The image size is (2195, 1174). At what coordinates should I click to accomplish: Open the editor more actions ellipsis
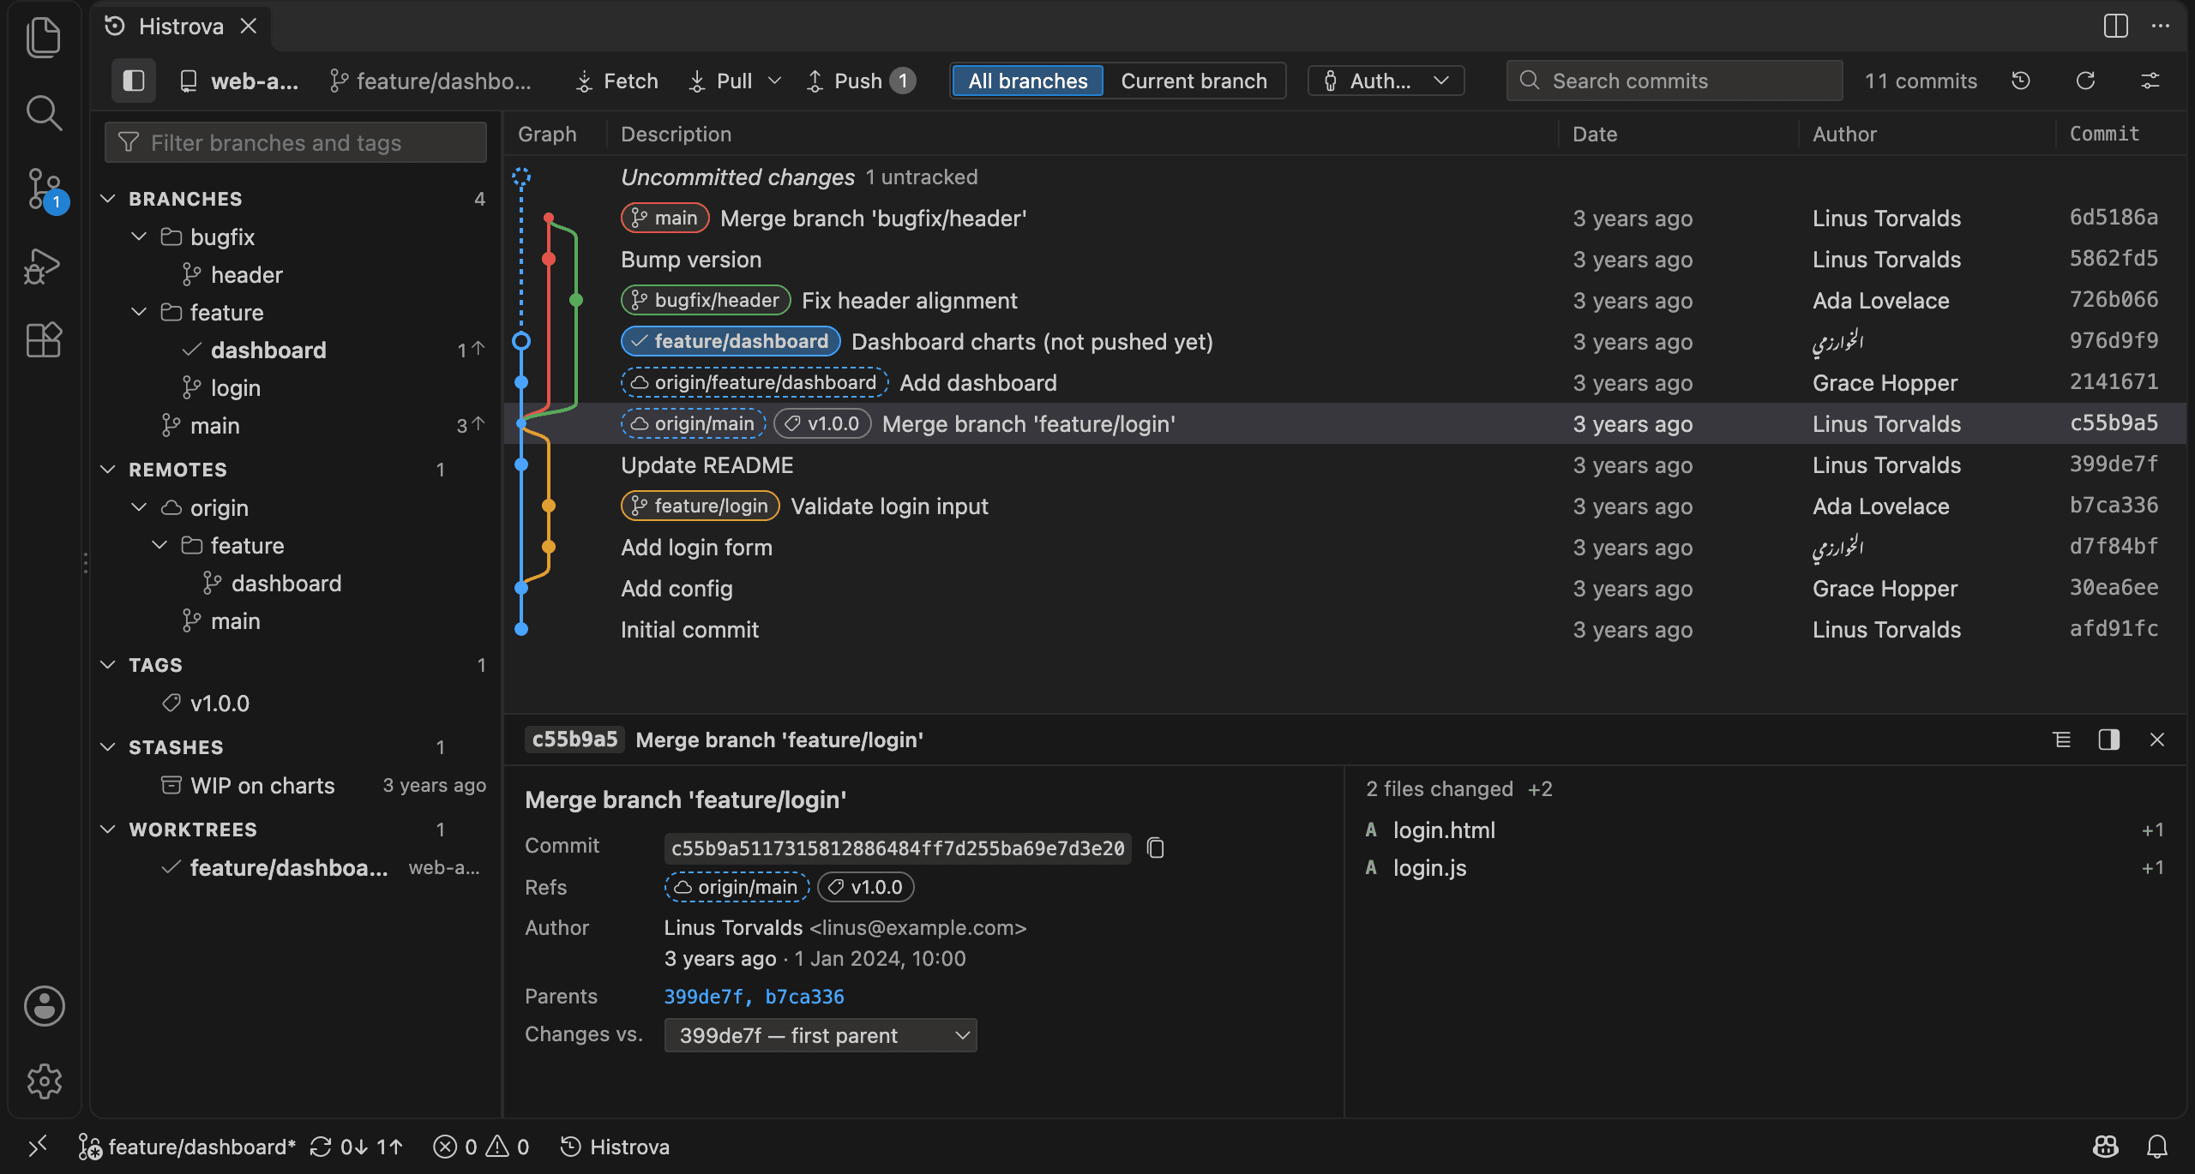pyautogui.click(x=2161, y=26)
